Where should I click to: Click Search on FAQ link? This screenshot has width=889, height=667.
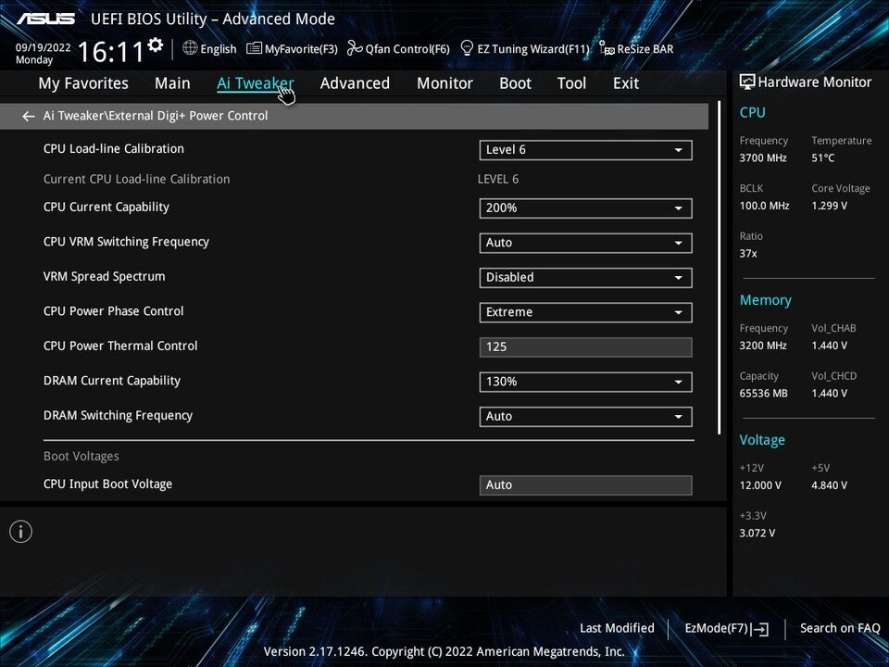click(x=839, y=628)
